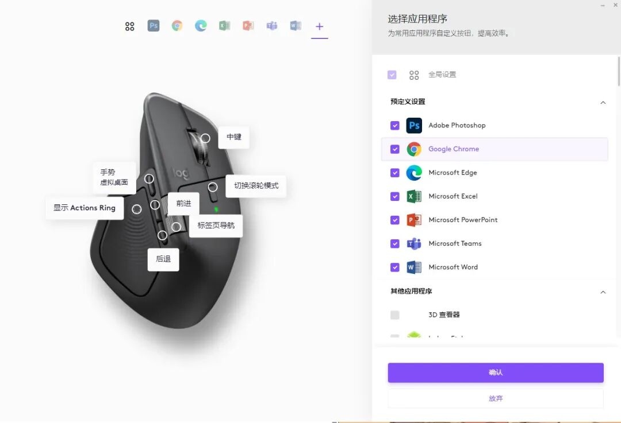Click the application list vertical scrollbar
The image size is (621, 423).
[x=619, y=72]
